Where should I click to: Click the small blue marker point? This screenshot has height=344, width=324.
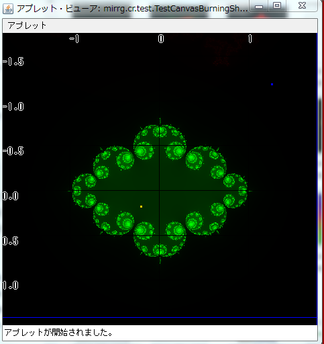(x=272, y=84)
